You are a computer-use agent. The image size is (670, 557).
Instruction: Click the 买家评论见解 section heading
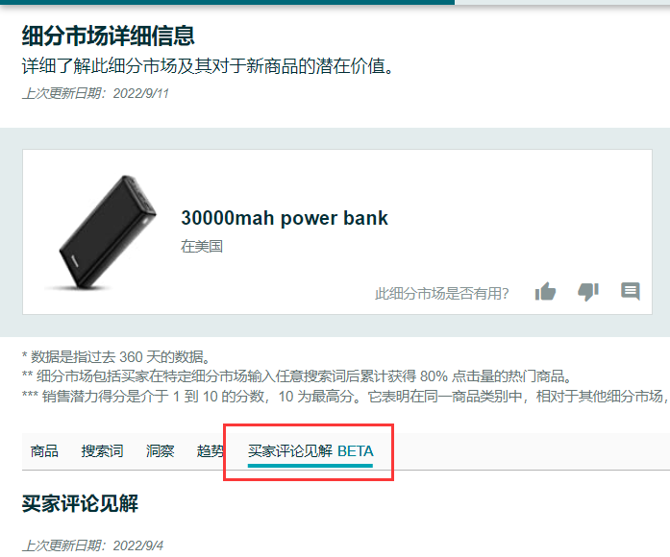(x=81, y=503)
